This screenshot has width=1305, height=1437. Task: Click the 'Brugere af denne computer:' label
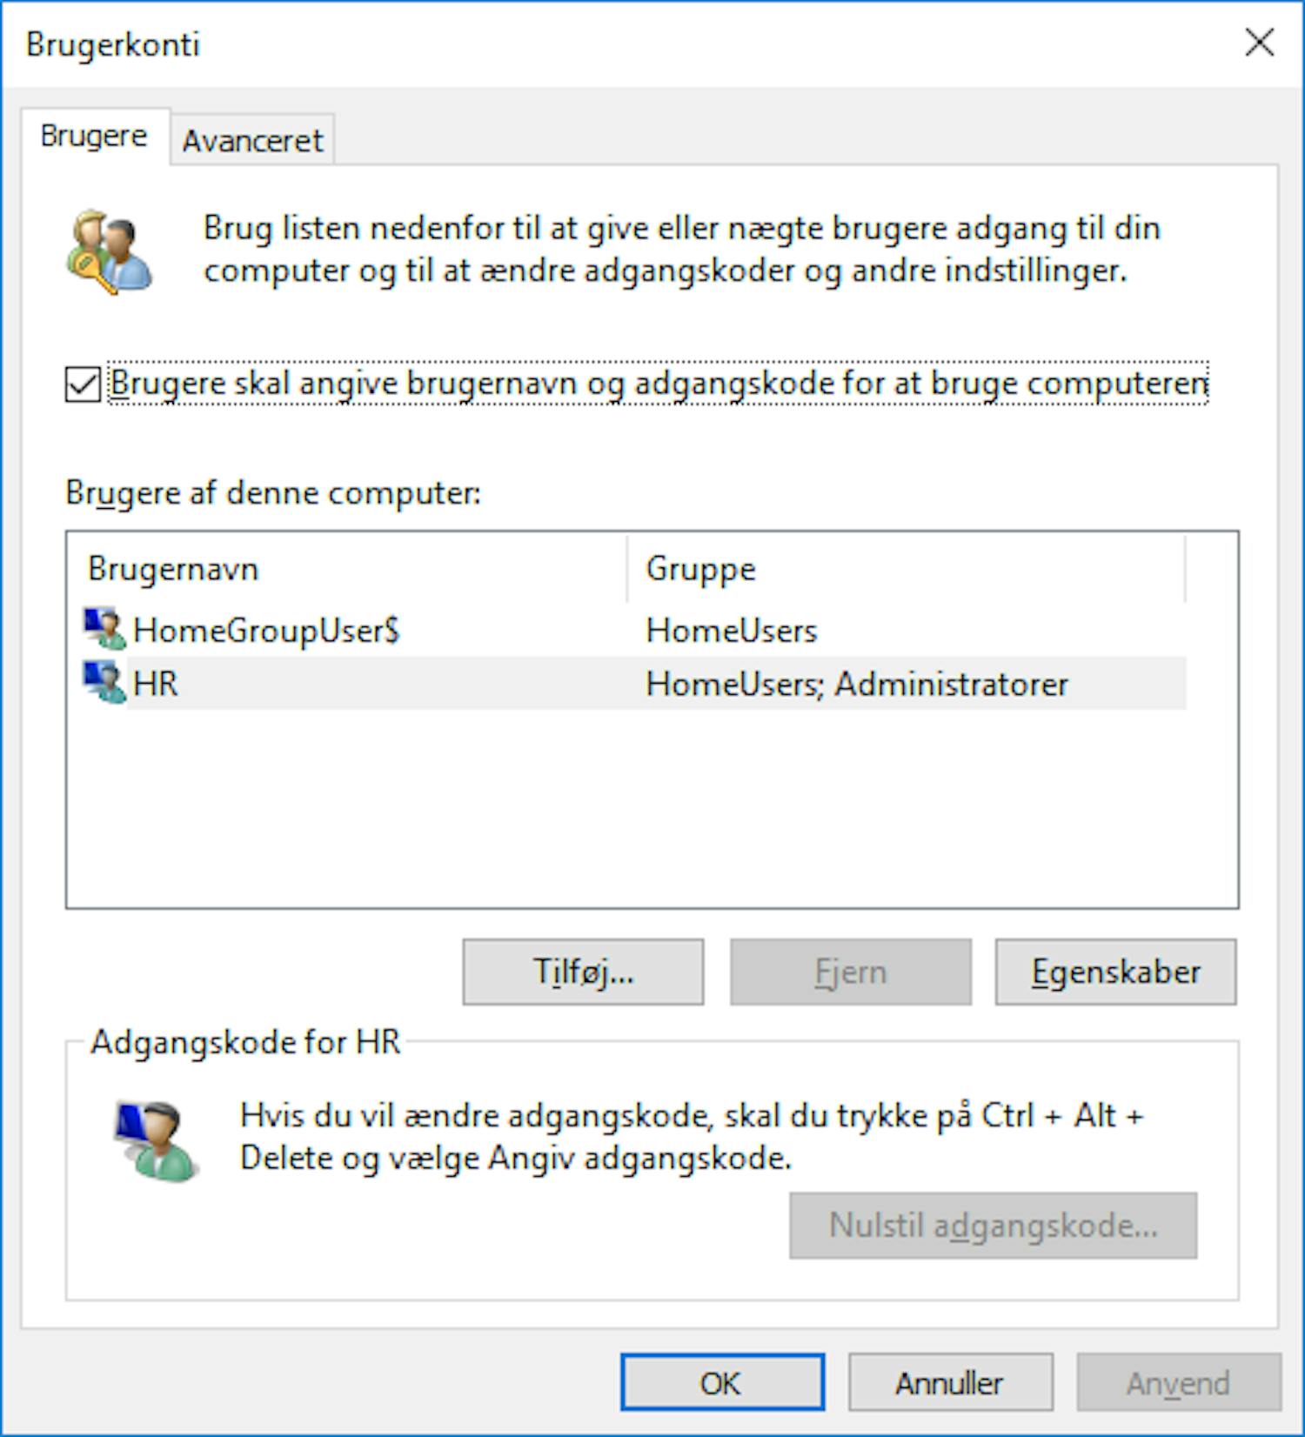coord(272,493)
